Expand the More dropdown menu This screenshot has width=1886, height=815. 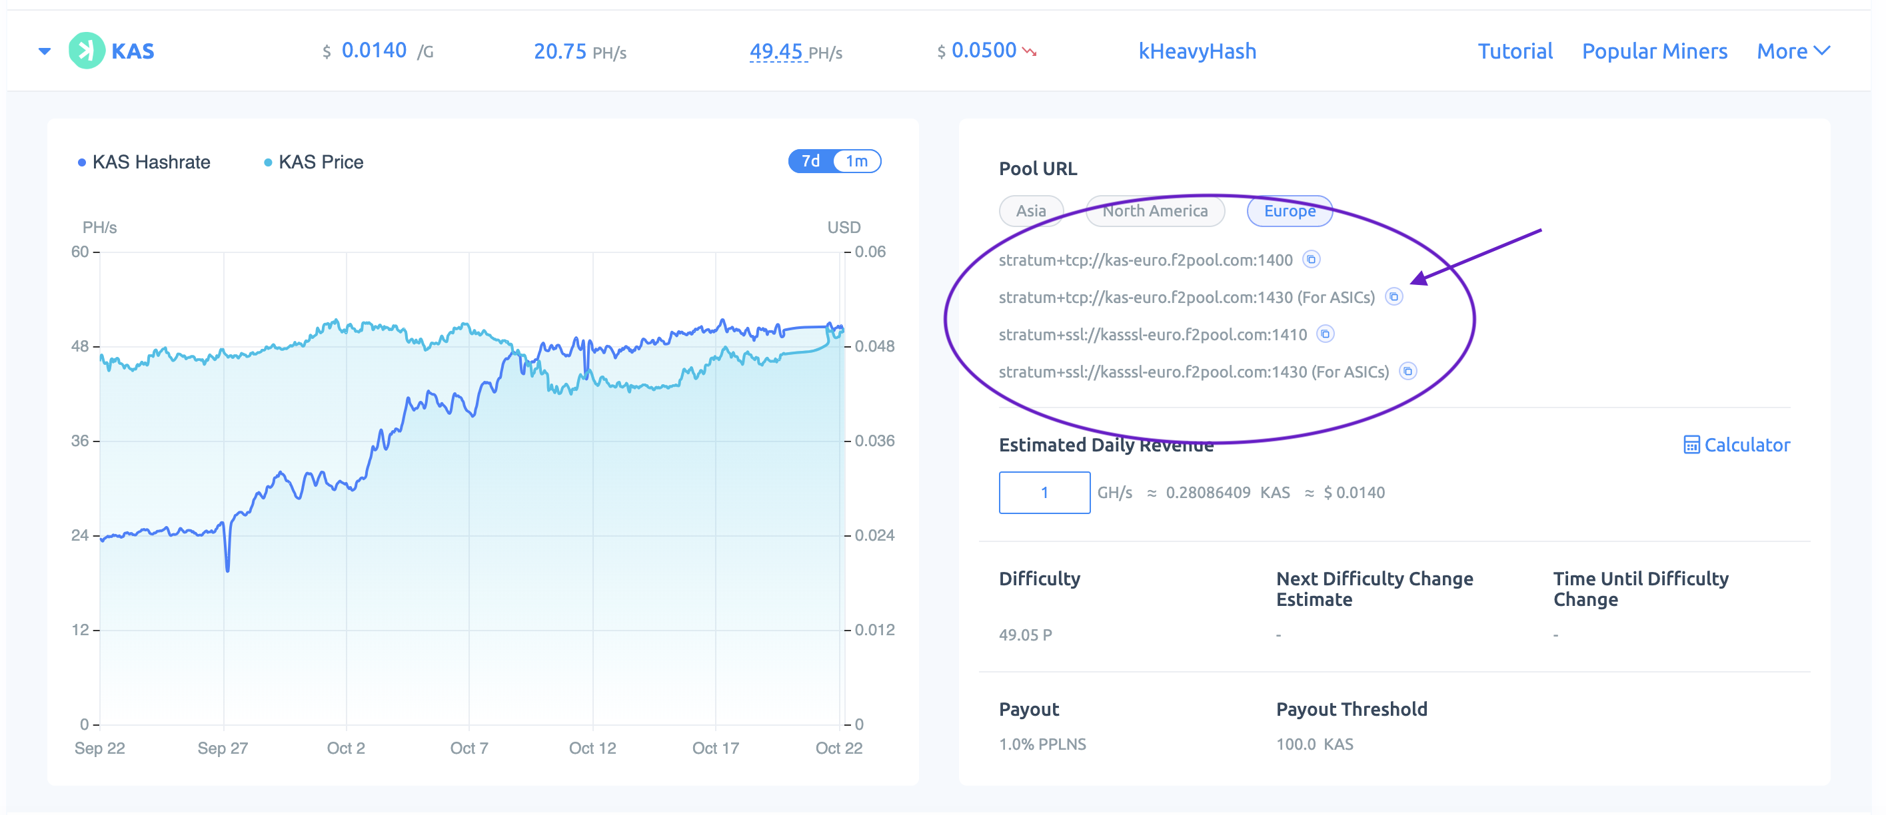click(1794, 51)
